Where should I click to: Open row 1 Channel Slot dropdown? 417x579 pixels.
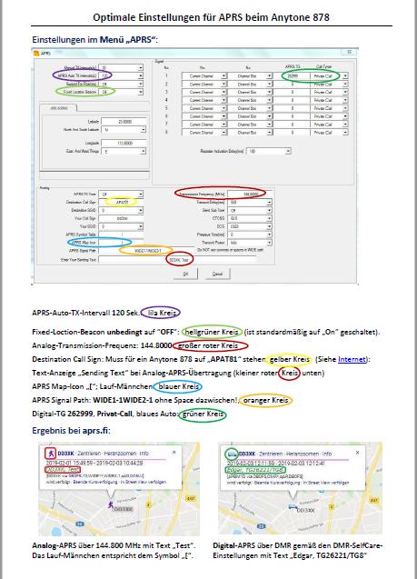pyautogui.click(x=270, y=76)
